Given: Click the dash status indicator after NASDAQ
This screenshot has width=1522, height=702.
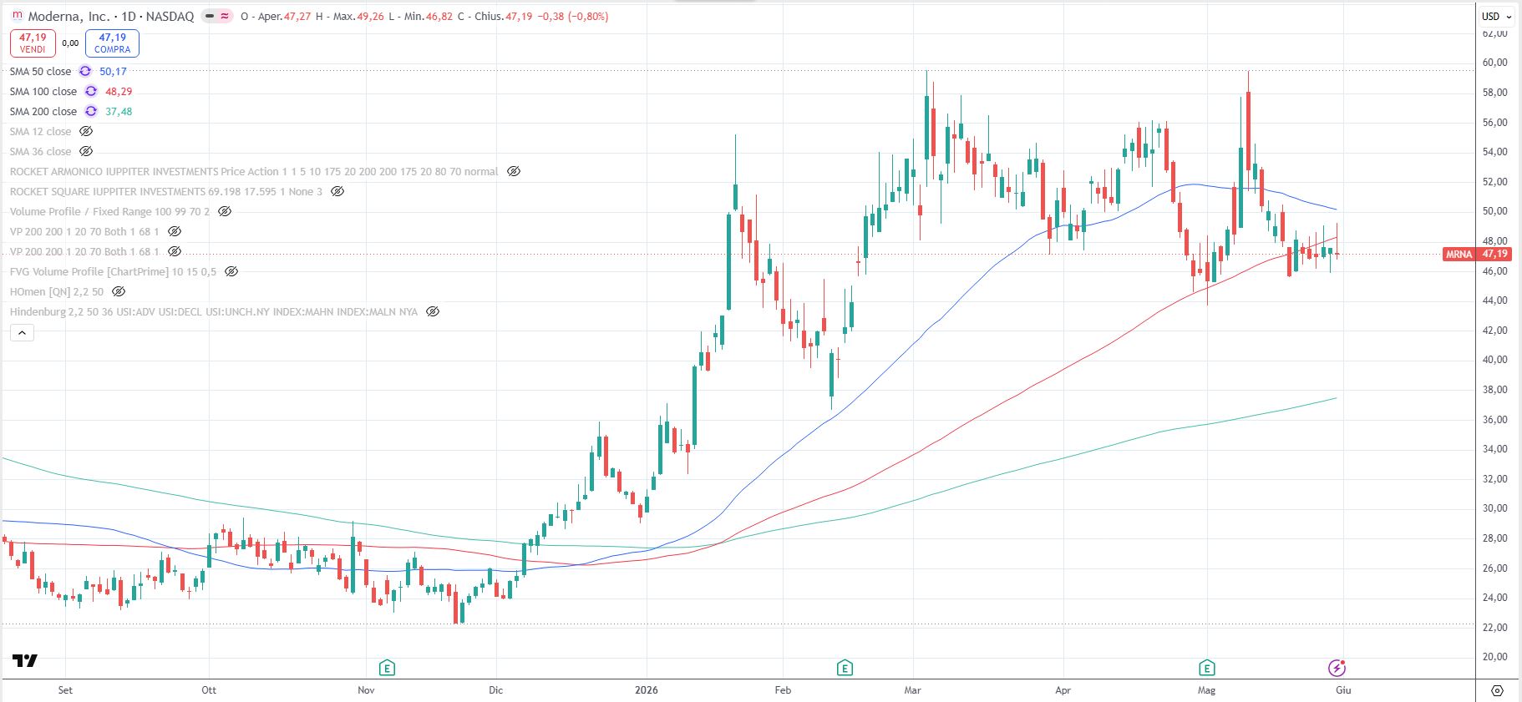Looking at the screenshot, I should (210, 16).
